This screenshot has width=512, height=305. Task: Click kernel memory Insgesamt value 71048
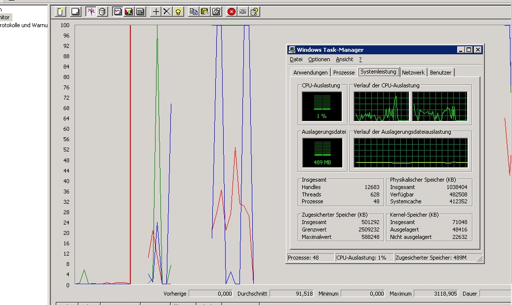pyautogui.click(x=460, y=222)
